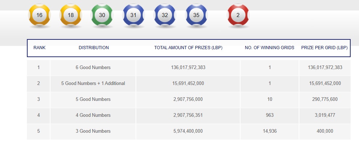
Task: Click the 4 Good Numbers distribution cell
Action: pos(93,115)
